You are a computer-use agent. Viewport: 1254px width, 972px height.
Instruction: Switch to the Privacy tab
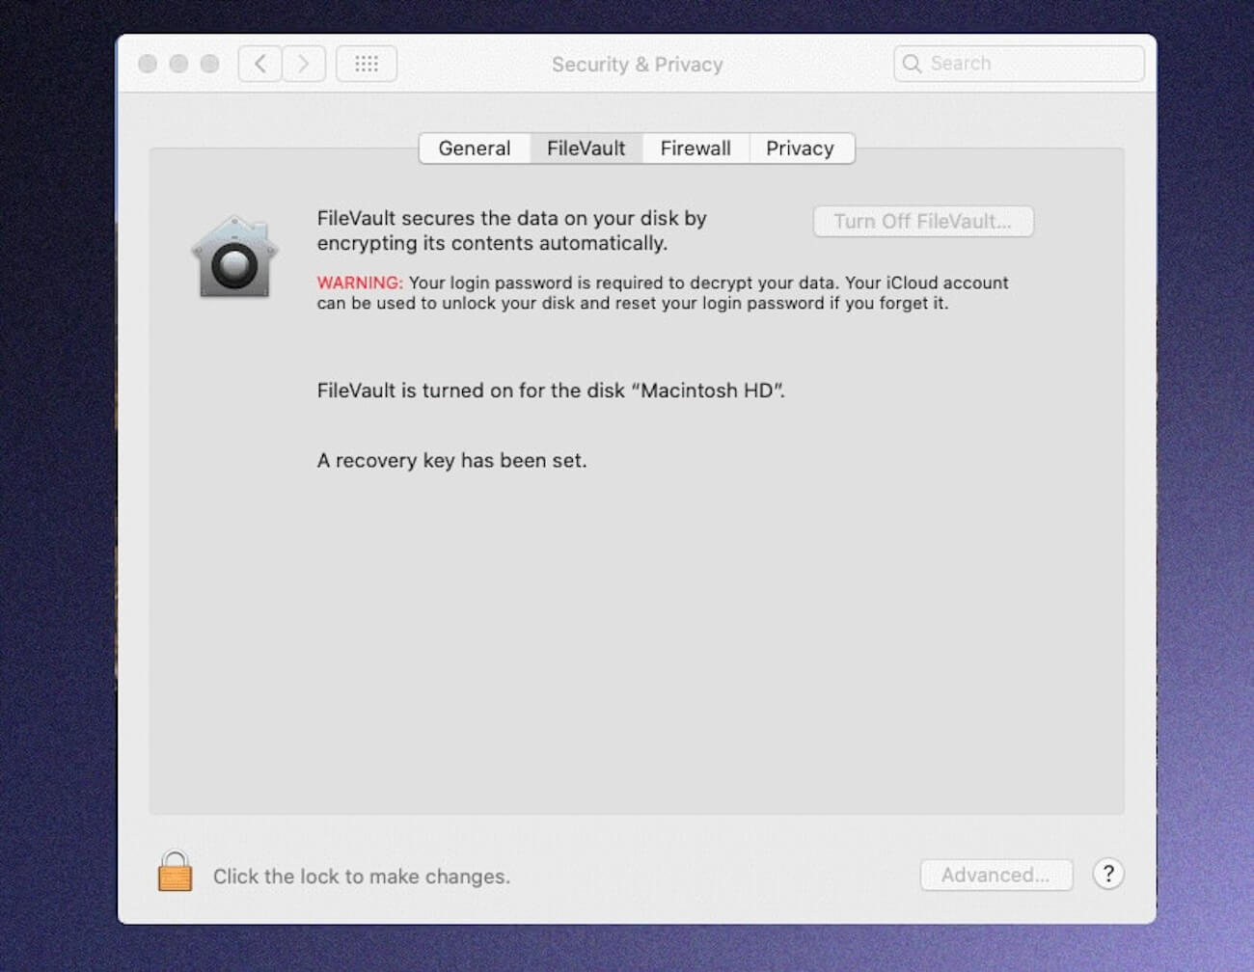click(801, 148)
